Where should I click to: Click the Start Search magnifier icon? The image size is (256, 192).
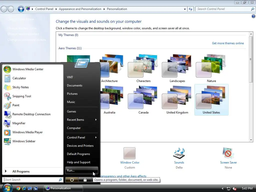pyautogui.click(x=60, y=180)
